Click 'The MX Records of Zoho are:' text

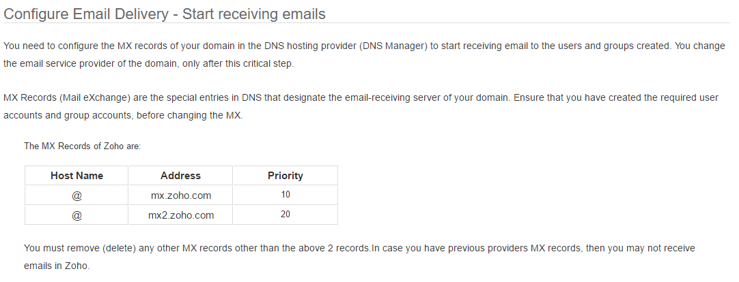click(83, 146)
